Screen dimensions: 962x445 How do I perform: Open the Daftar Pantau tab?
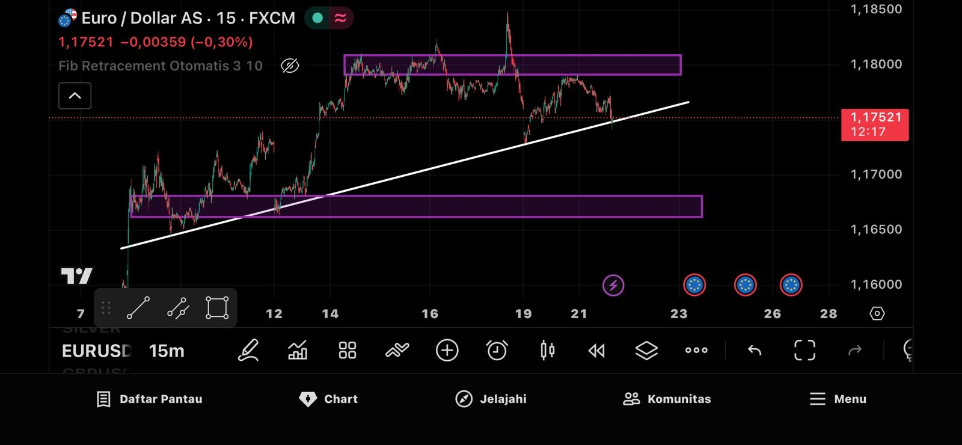click(x=149, y=399)
